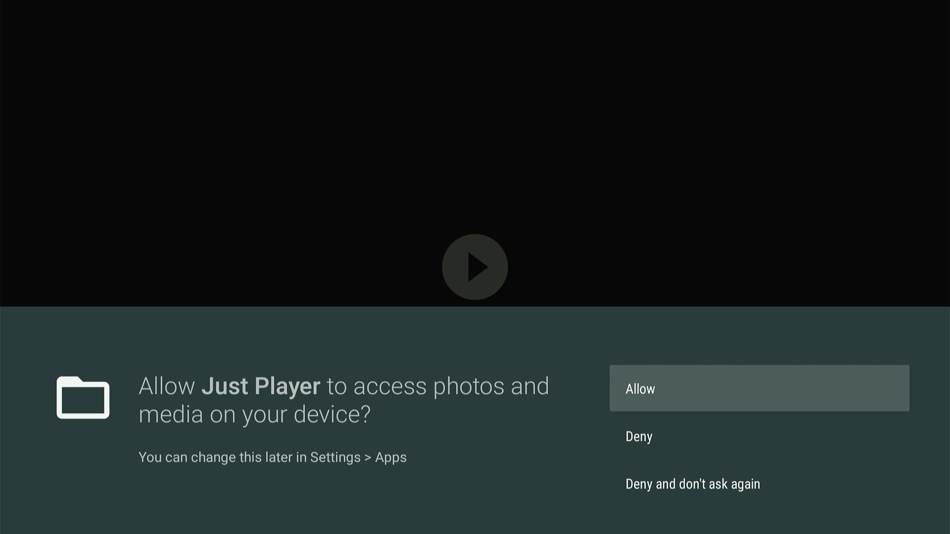The width and height of the screenshot is (950, 534).
Task: Choose the Deny option
Action: point(759,436)
